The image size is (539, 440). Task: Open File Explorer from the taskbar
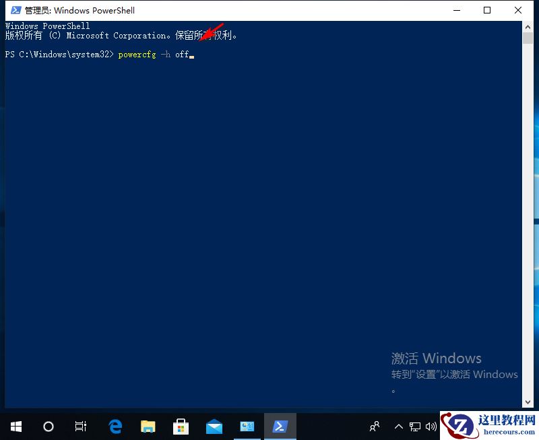point(148,426)
